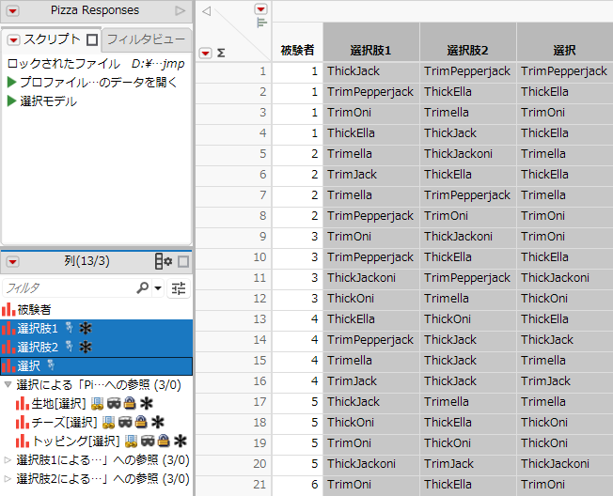
Task: Click the Σ summary icon
Action: pos(221,53)
